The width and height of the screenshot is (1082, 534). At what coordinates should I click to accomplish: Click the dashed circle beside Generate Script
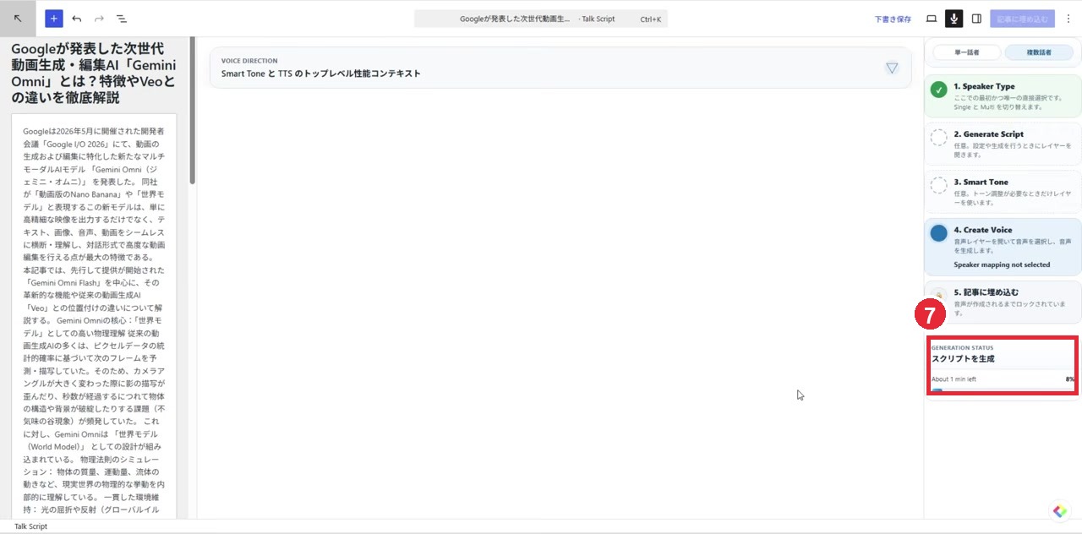coord(938,138)
